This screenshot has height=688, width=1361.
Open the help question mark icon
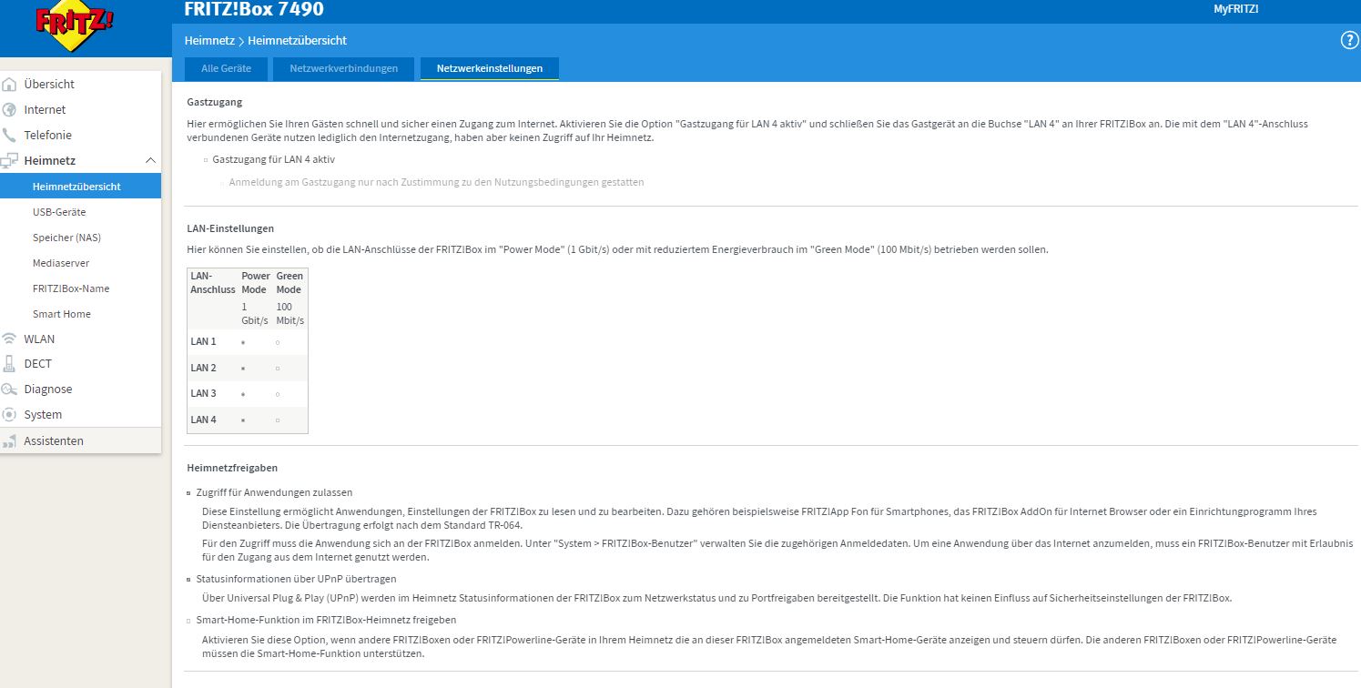[x=1349, y=40]
